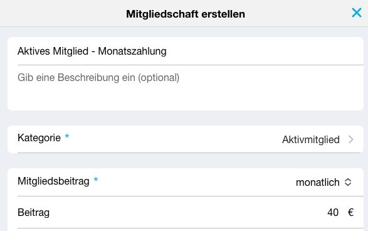The image size is (368, 231).
Task: Click the up-down arrows beside monatlich
Action: [x=348, y=182]
